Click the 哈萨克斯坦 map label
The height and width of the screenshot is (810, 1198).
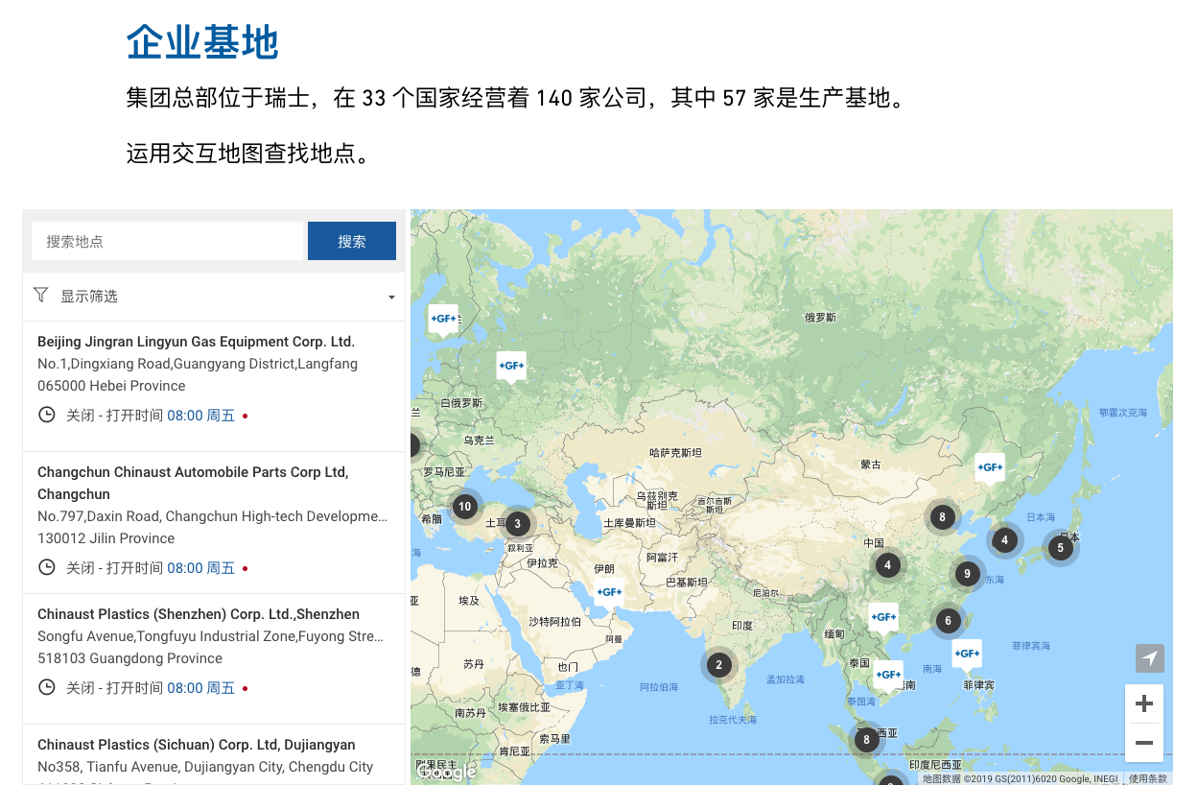click(x=675, y=452)
